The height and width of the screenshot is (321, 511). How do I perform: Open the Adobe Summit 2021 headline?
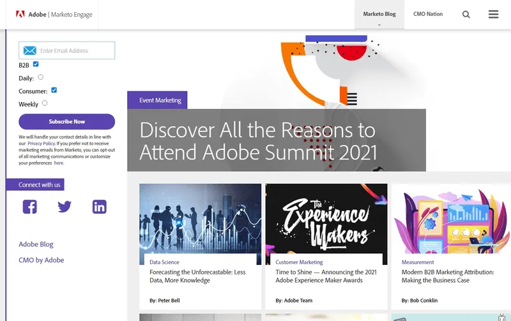pos(258,141)
